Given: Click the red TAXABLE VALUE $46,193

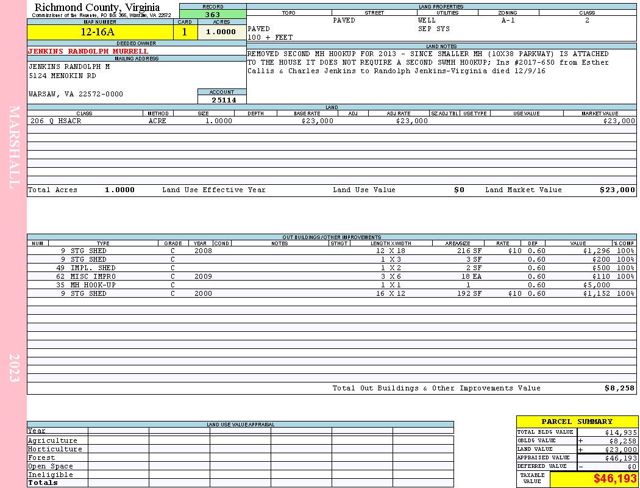Looking at the screenshot, I should (616, 479).
